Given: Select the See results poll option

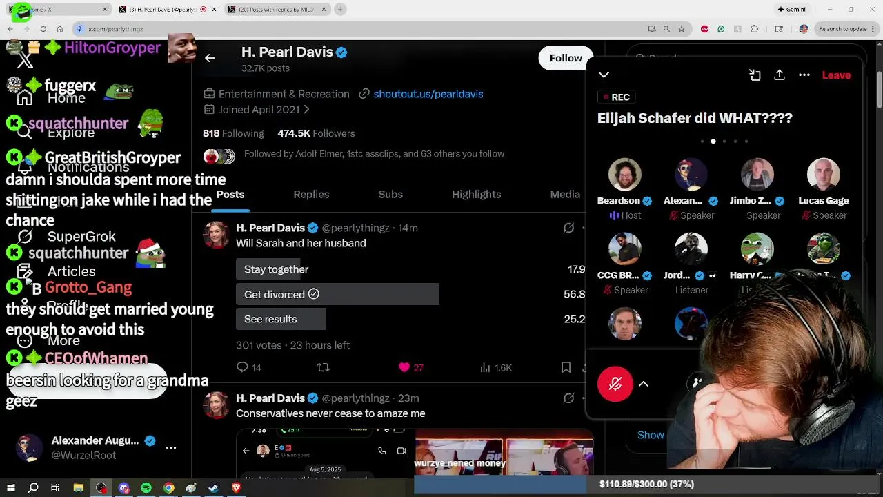Looking at the screenshot, I should point(410,319).
